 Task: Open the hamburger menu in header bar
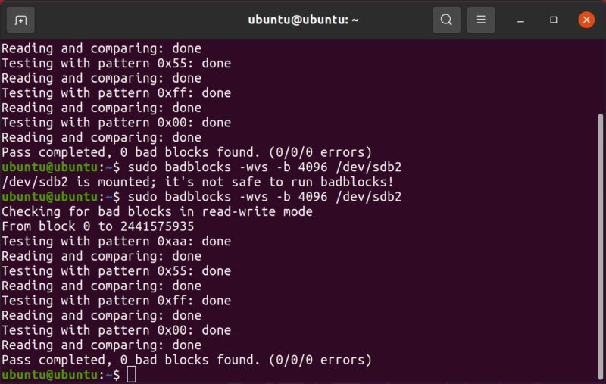480,20
